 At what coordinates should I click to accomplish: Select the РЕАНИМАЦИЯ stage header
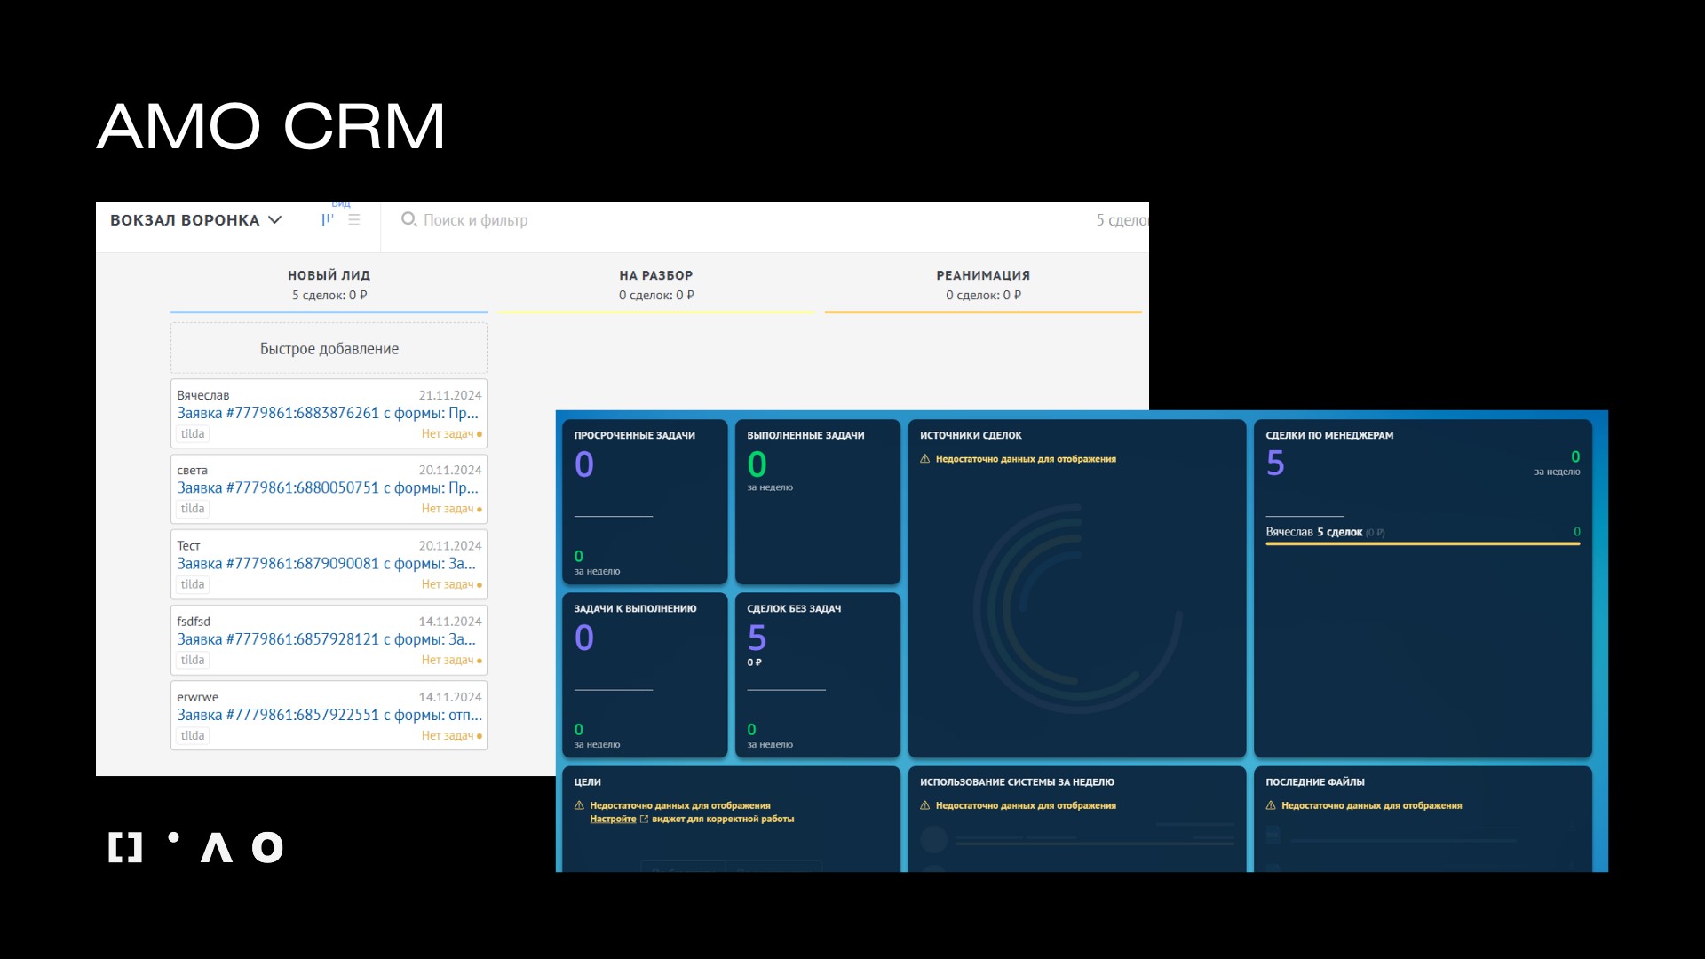pos(983,275)
